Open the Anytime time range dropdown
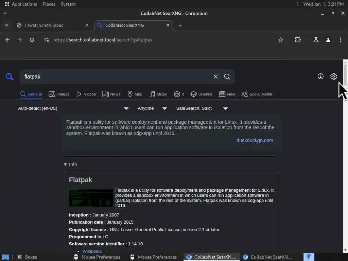This screenshot has width=348, height=261. click(x=152, y=108)
